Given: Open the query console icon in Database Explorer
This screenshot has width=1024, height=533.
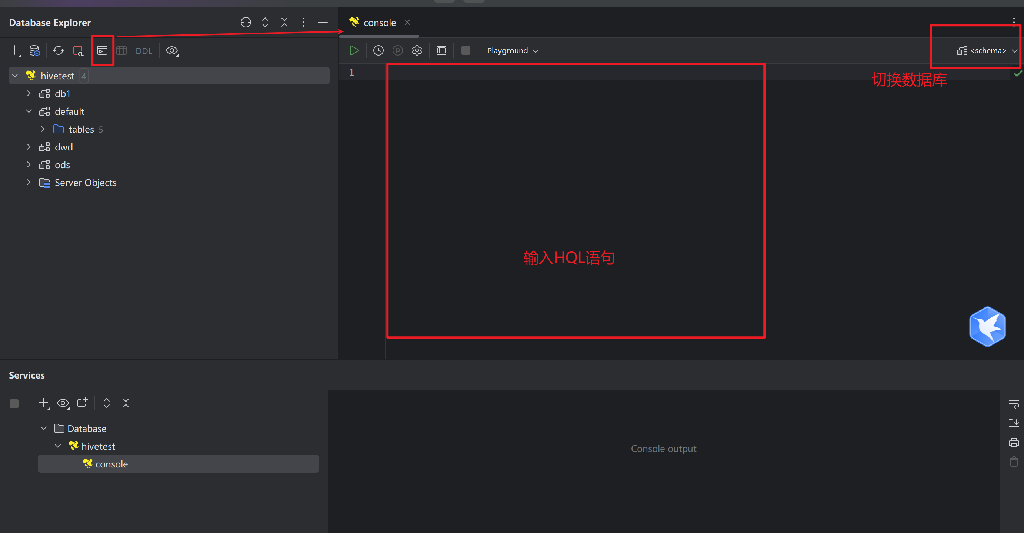Looking at the screenshot, I should pyautogui.click(x=102, y=50).
